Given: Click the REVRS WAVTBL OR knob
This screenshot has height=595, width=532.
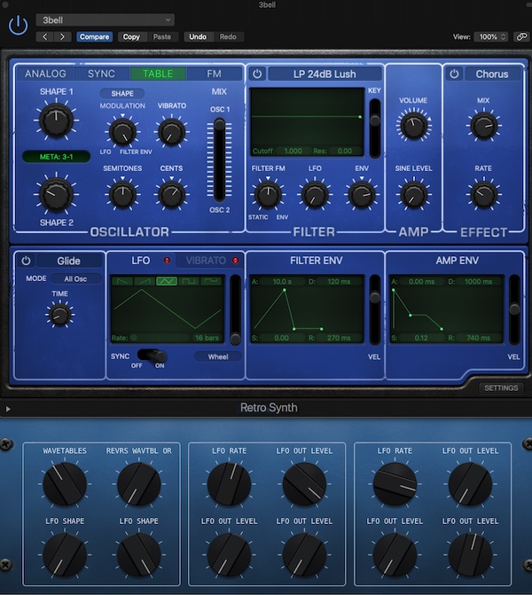Looking at the screenshot, I should click(x=139, y=484).
